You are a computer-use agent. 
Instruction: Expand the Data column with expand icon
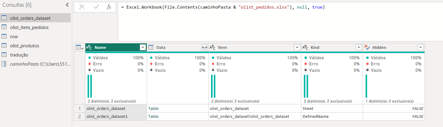coord(204,47)
